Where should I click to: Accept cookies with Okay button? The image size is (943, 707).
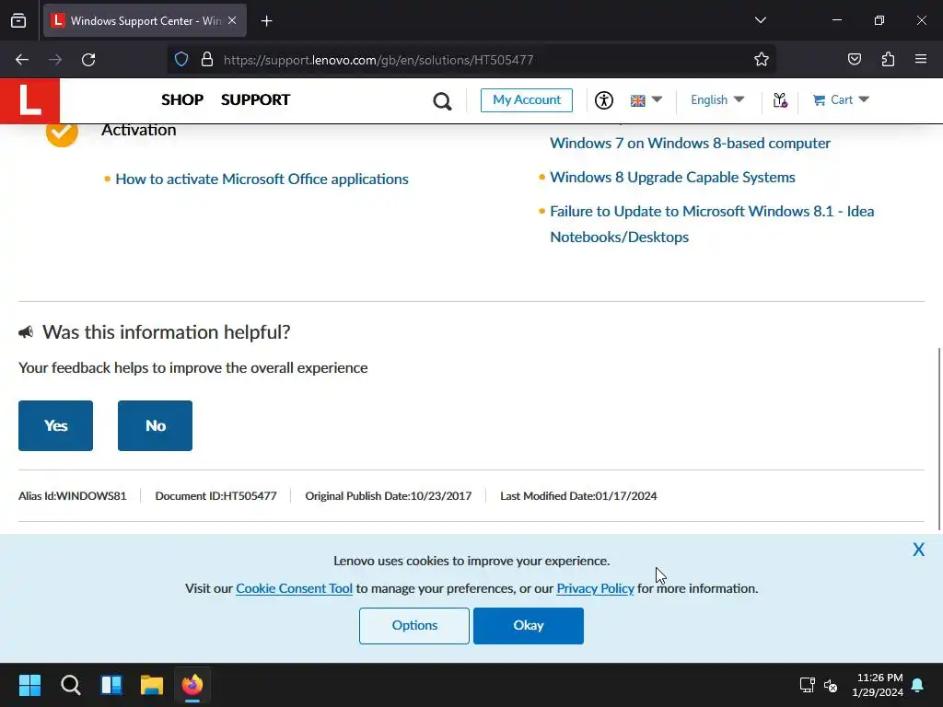(528, 626)
